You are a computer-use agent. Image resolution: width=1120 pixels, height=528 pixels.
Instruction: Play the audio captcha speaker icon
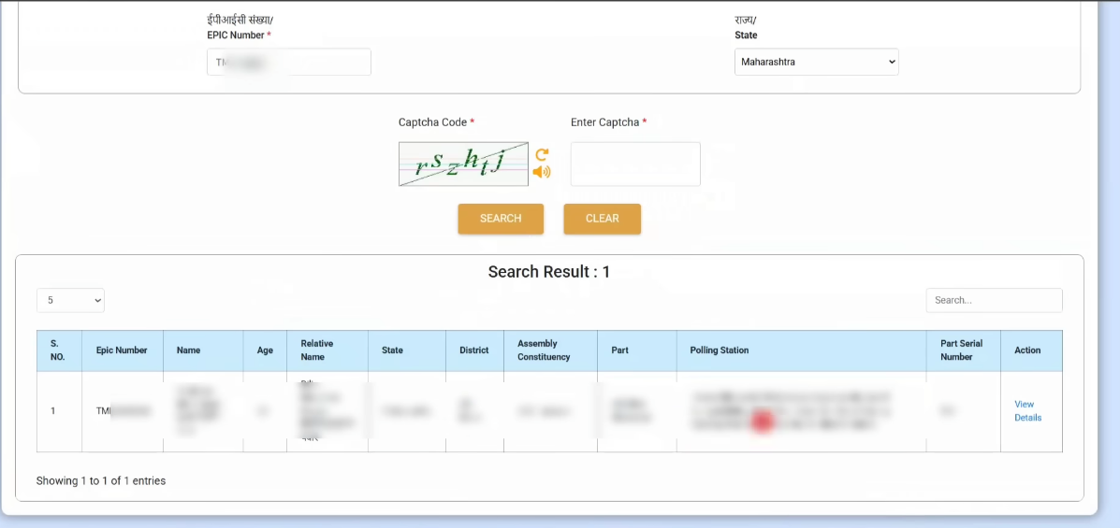542,172
